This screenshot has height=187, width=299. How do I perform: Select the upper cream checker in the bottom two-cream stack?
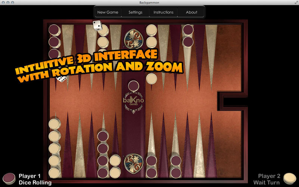coord(115,160)
